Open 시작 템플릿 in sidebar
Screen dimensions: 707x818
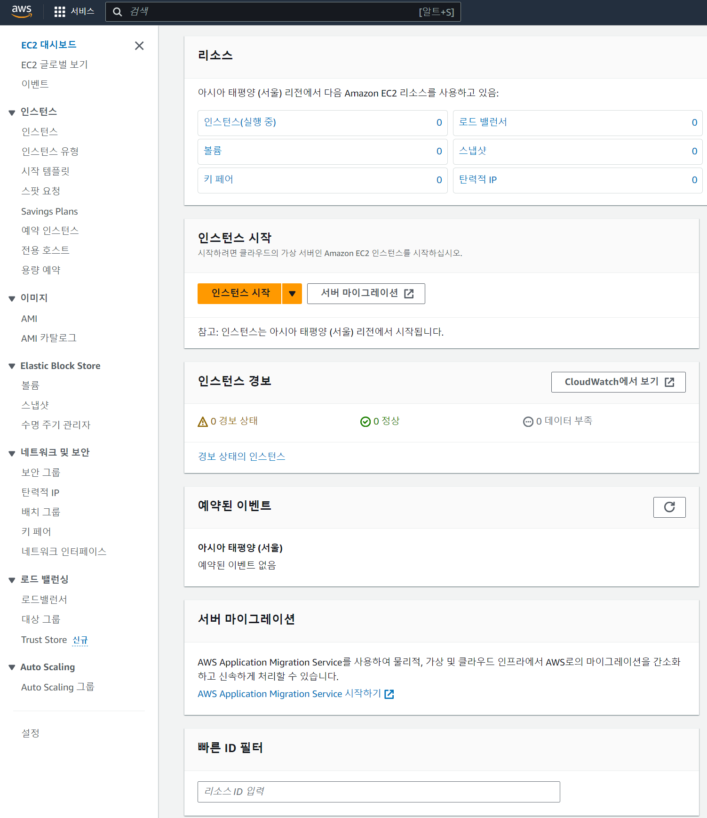pyautogui.click(x=45, y=171)
